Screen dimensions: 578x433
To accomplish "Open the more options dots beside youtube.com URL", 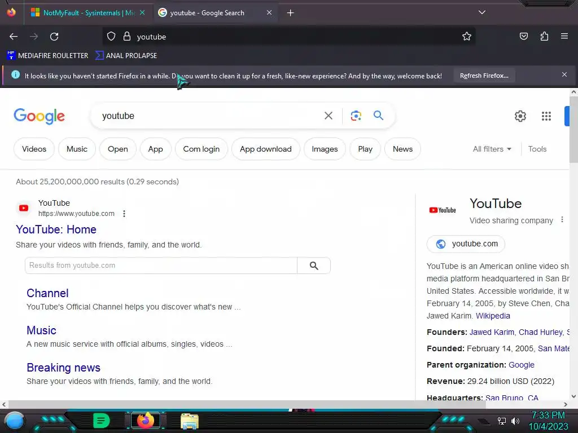I will pos(124,214).
